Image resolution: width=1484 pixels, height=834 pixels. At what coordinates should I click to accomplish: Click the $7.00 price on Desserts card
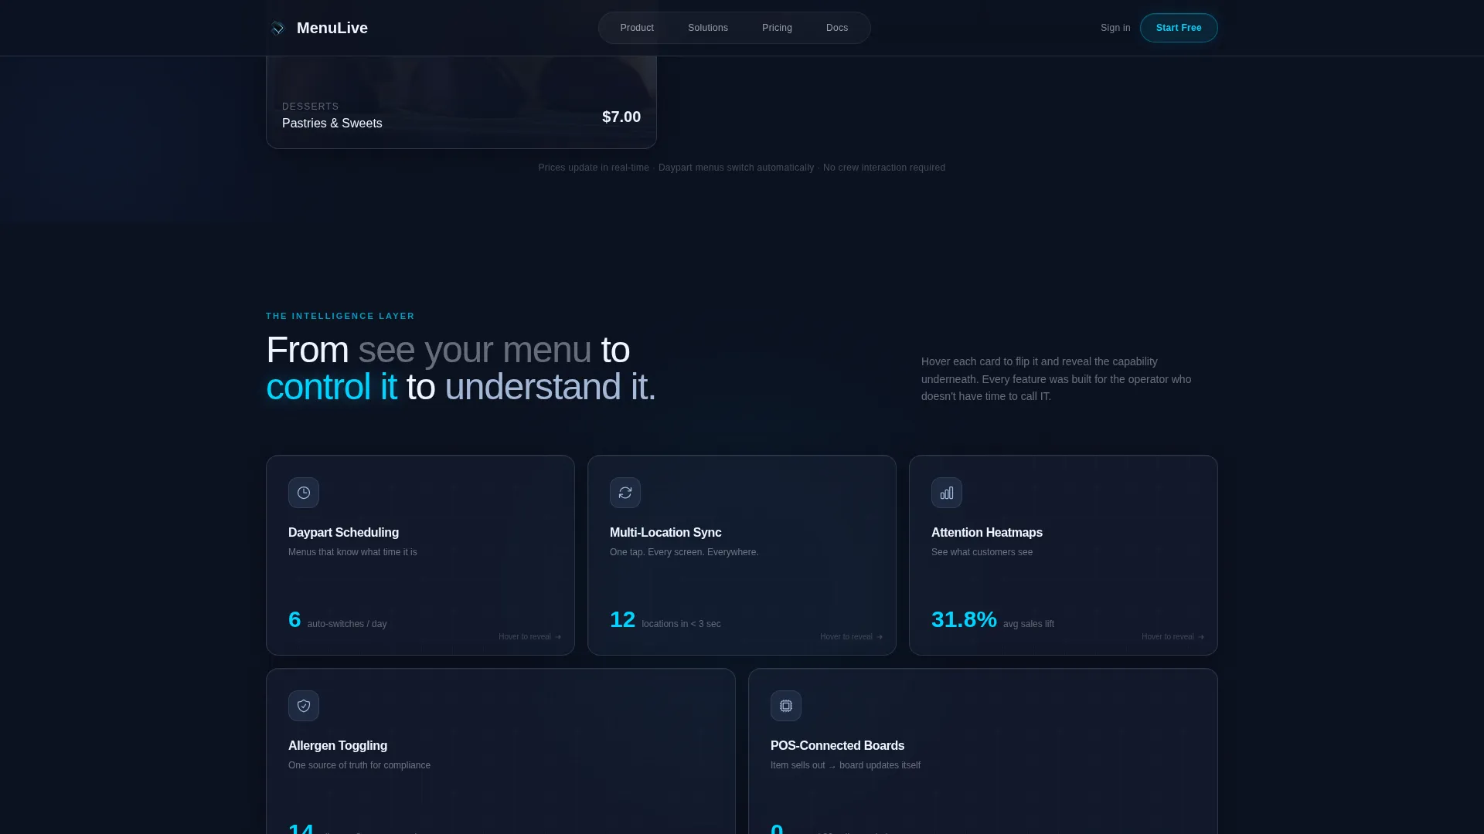point(621,117)
